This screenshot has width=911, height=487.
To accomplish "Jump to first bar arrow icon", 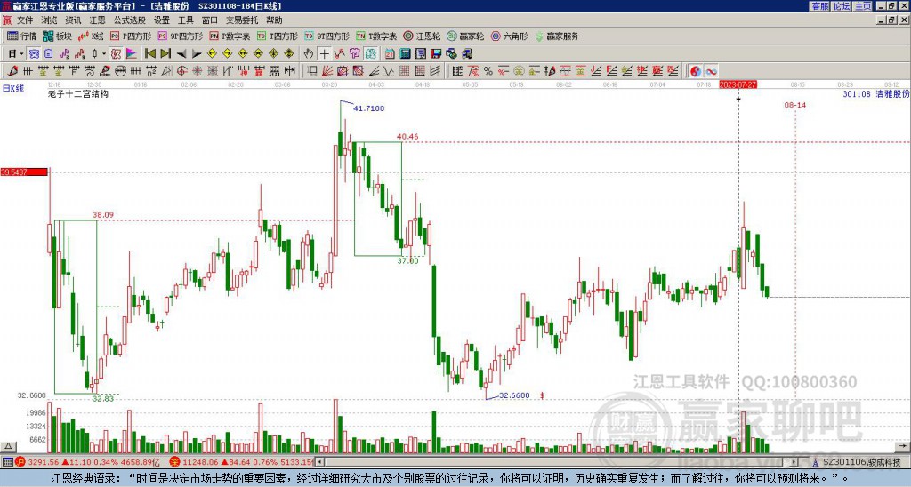I will click(x=150, y=54).
